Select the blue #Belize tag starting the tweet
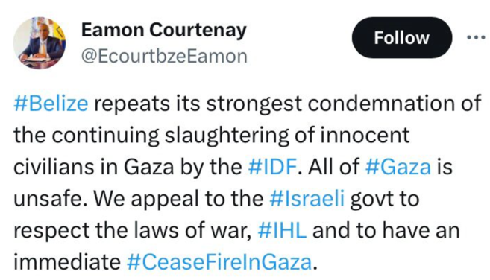Viewport: 490px width, 280px height. [x=51, y=104]
